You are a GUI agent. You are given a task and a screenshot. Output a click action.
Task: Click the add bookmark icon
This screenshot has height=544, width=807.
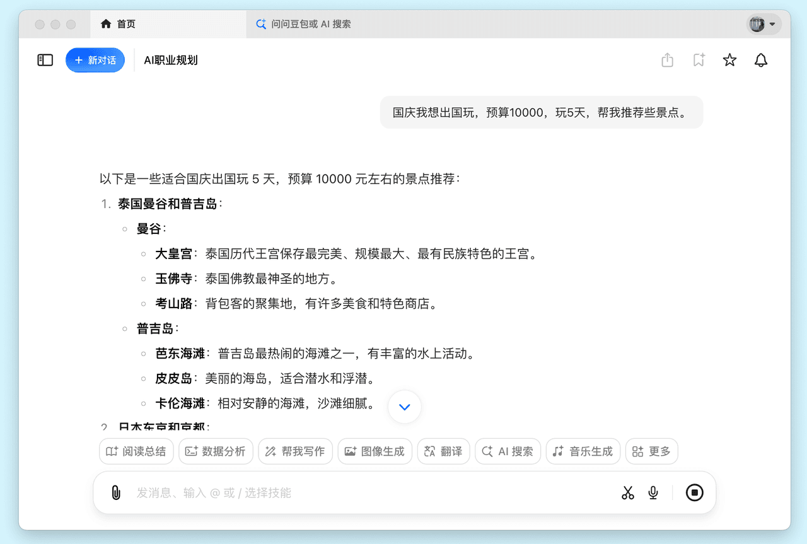tap(699, 60)
